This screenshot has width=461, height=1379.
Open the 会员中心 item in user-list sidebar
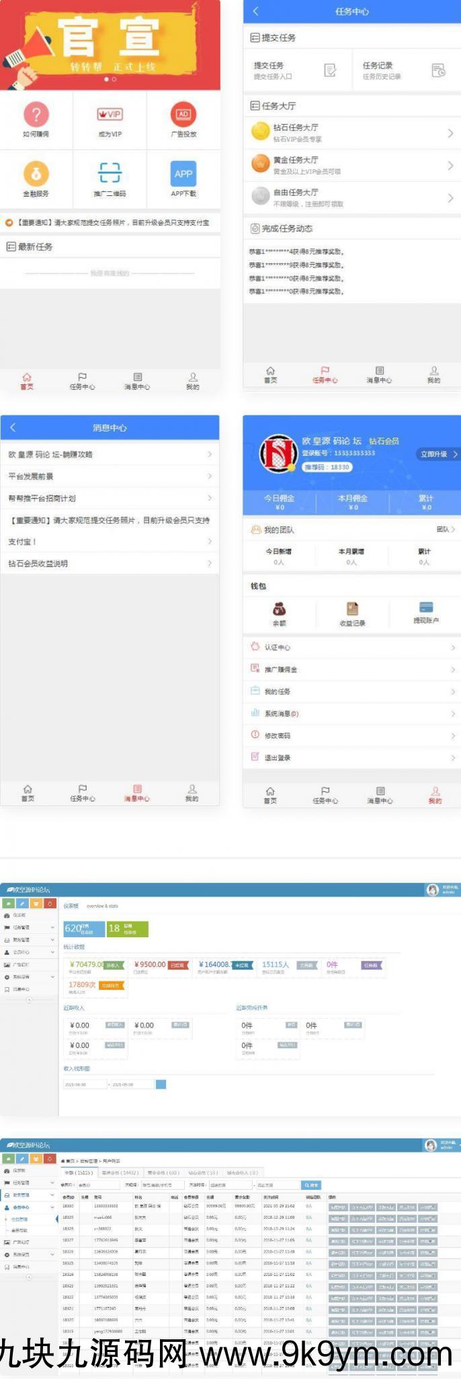[29, 1207]
